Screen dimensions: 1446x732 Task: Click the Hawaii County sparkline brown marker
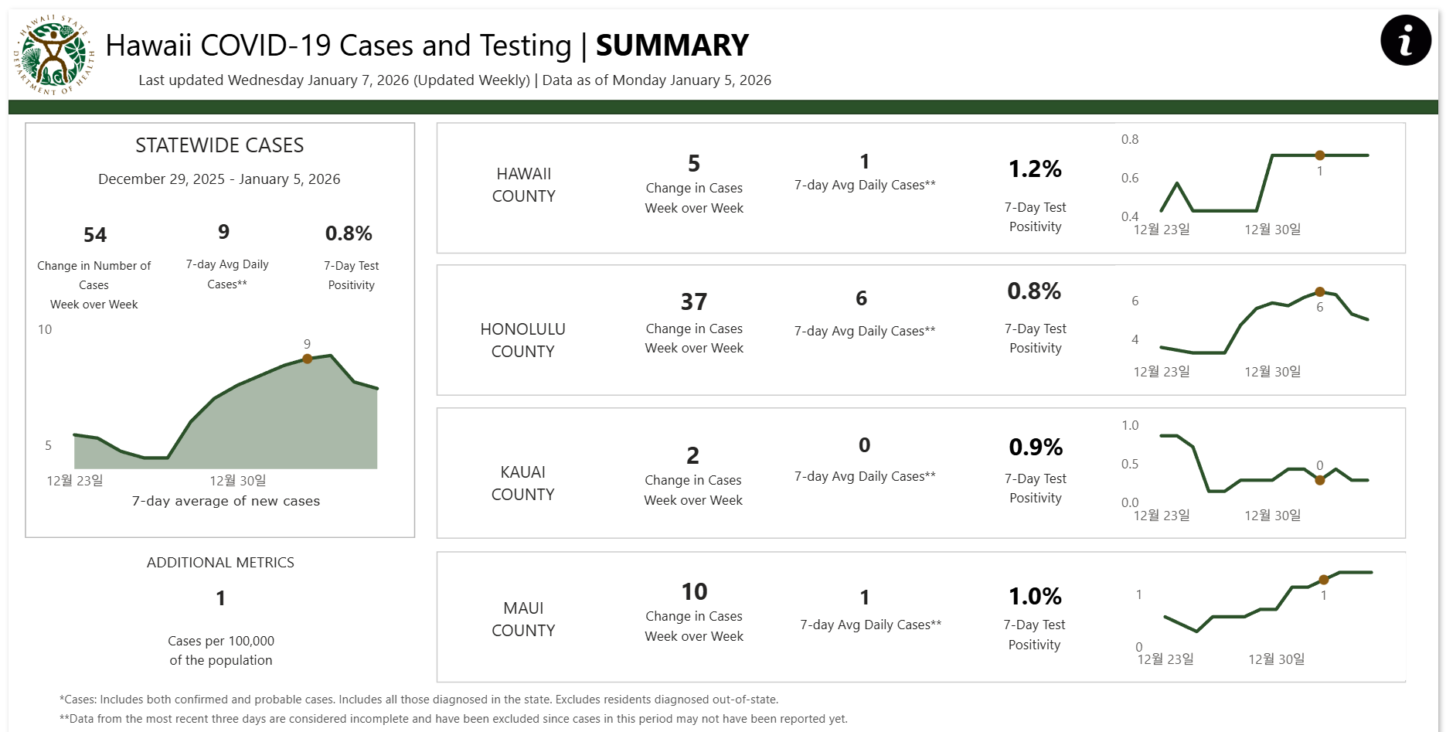1320,155
